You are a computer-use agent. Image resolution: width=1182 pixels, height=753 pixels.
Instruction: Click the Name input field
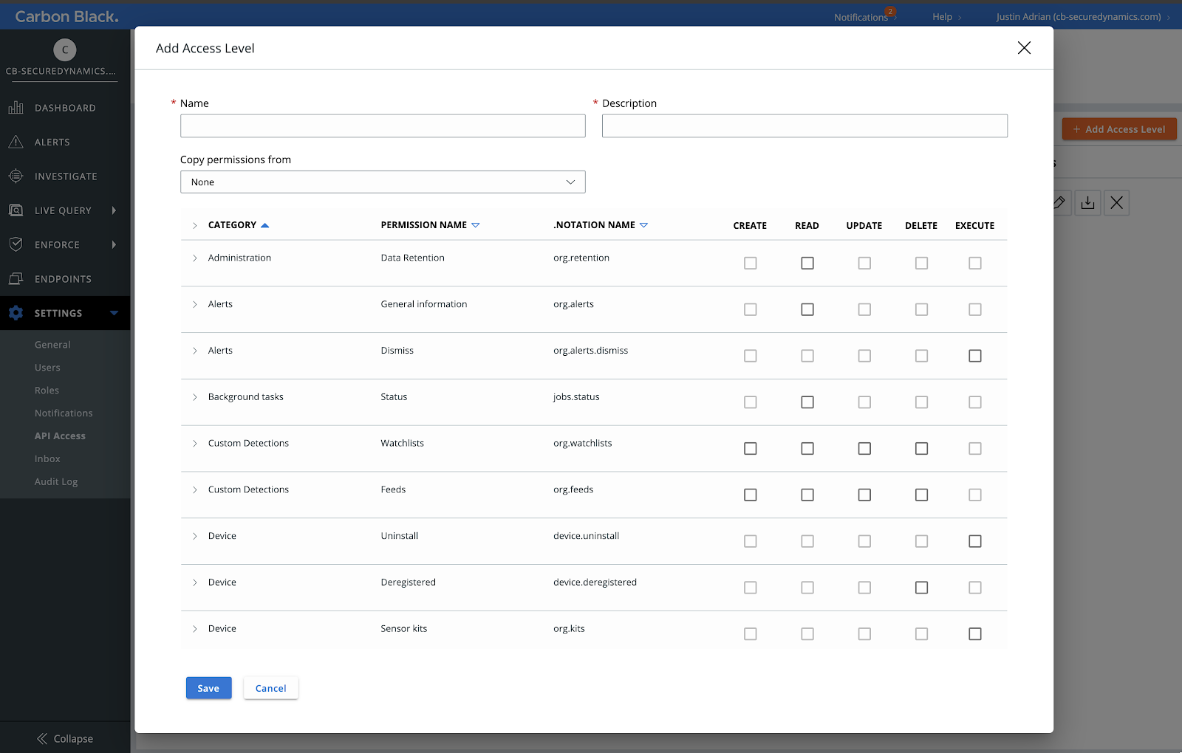pyautogui.click(x=383, y=125)
